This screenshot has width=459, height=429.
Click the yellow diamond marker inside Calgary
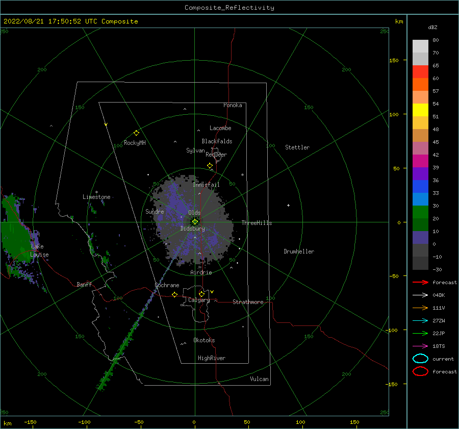201,294
